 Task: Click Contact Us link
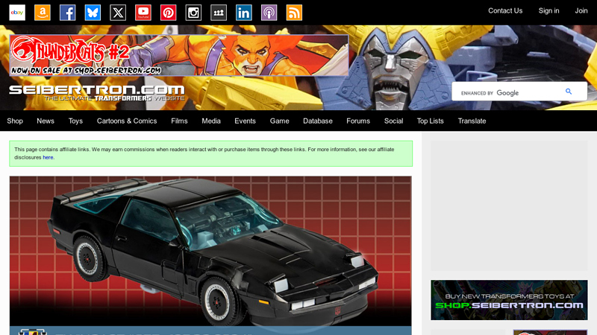pos(505,10)
